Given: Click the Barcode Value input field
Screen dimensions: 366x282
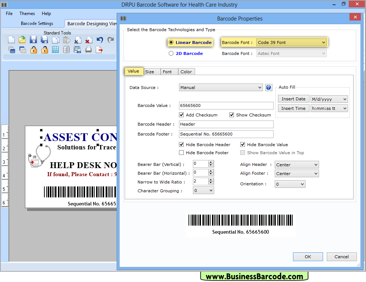Looking at the screenshot, I should click(x=226, y=105).
